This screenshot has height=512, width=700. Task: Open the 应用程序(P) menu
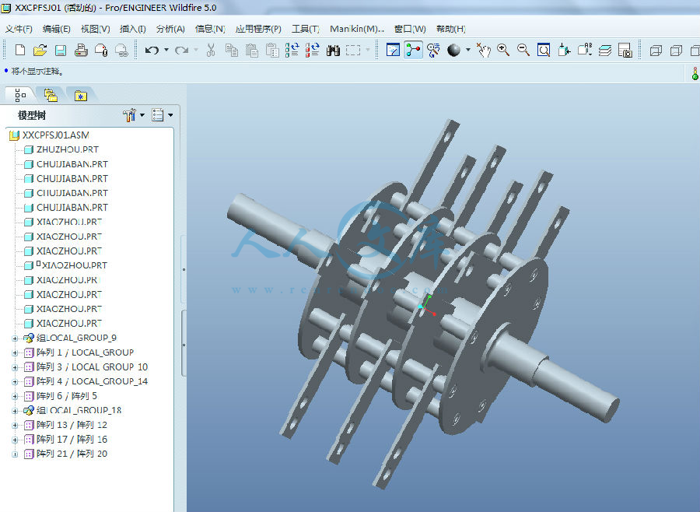[258, 29]
